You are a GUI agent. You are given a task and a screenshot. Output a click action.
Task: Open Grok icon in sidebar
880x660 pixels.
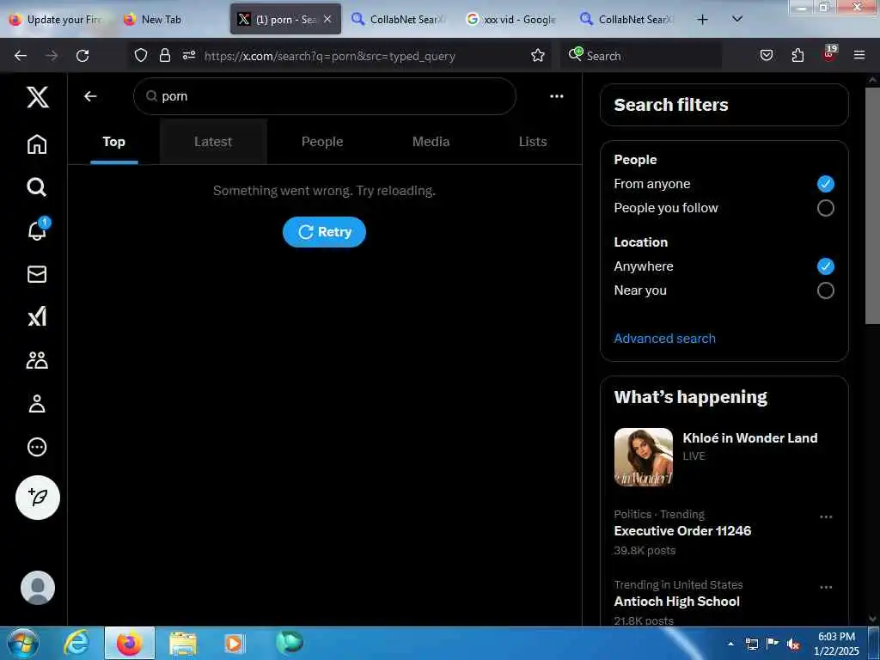[37, 316]
